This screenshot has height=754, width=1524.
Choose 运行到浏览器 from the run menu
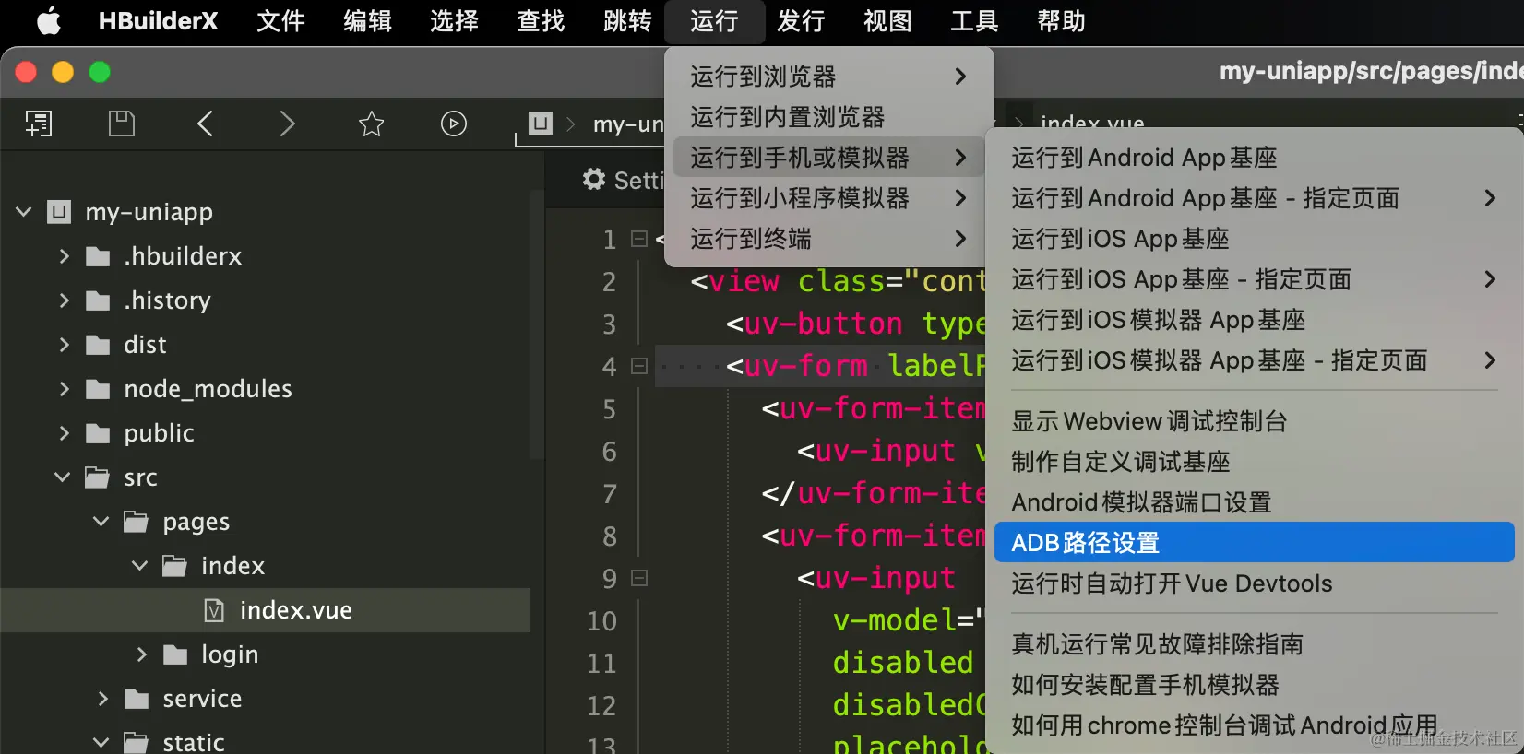tap(828, 77)
